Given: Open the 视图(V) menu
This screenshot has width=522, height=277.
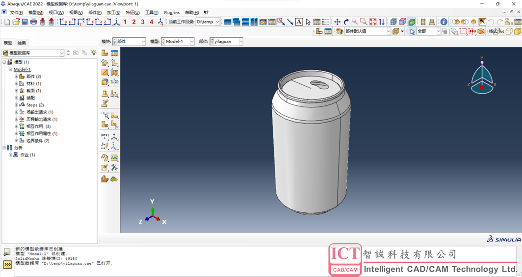Looking at the screenshot, I should click(76, 13).
